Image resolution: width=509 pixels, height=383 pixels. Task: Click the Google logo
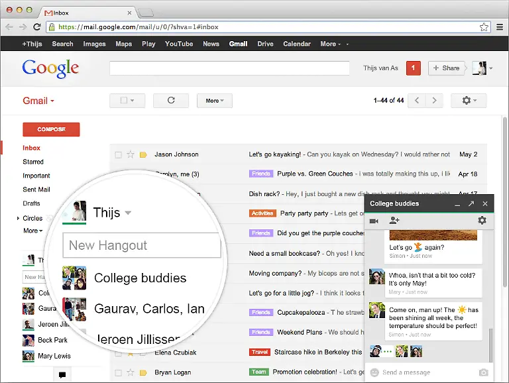pyautogui.click(x=50, y=68)
